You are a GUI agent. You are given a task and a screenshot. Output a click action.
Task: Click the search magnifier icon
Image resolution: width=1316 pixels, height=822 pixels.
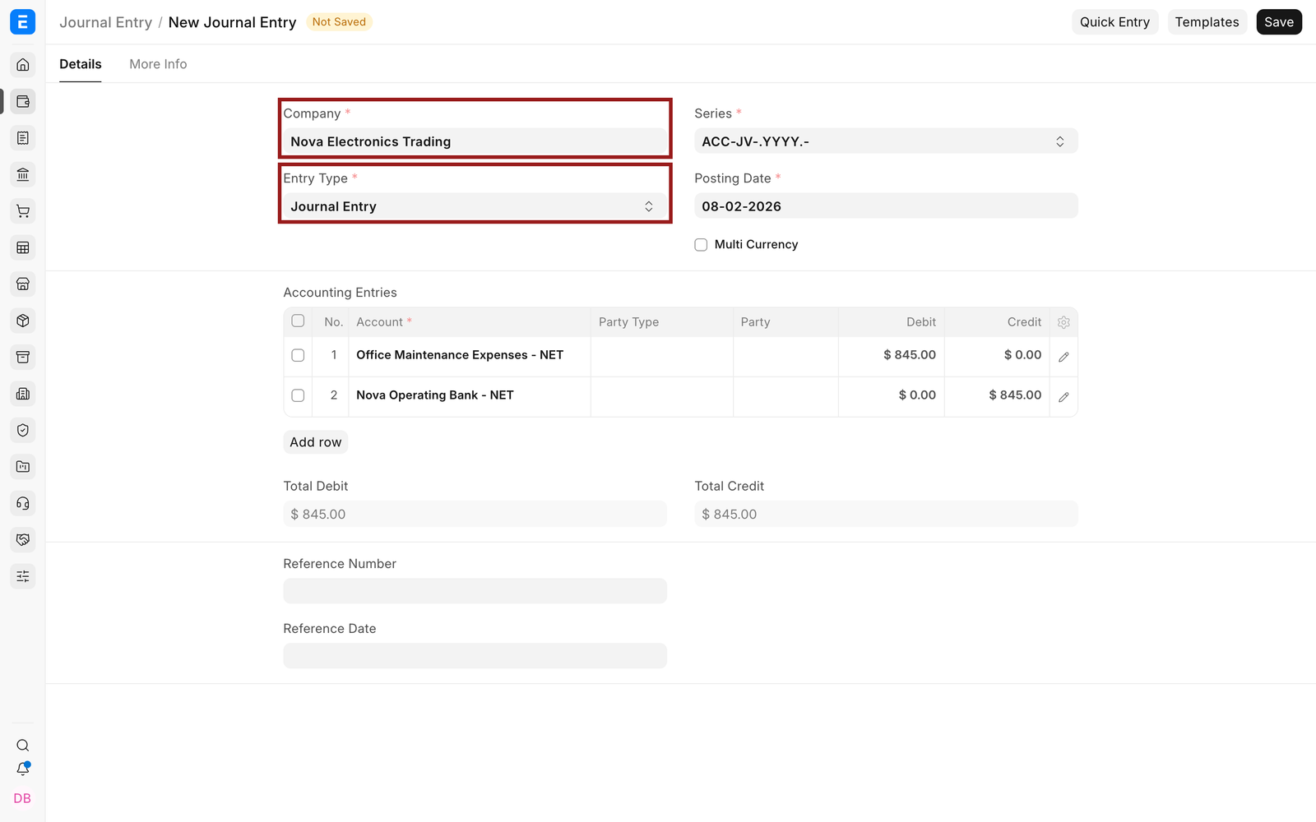tap(23, 746)
